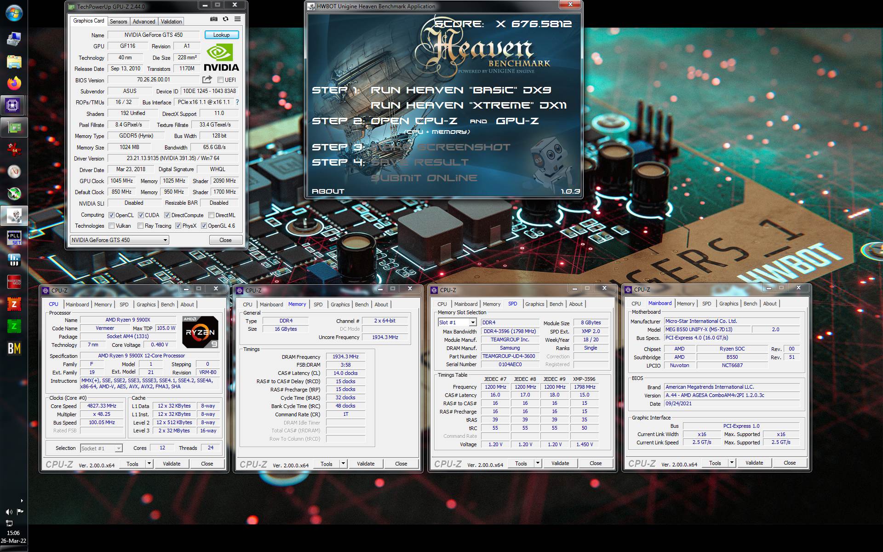Click the green Z taskbar icon

tap(14, 326)
